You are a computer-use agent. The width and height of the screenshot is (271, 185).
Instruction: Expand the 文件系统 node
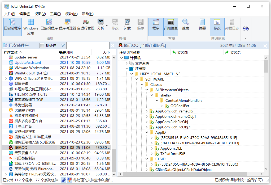tap(127, 63)
